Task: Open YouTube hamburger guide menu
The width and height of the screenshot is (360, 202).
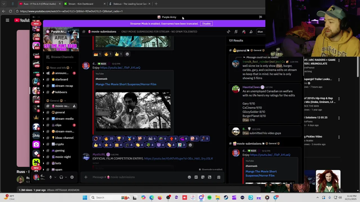Action: click(x=8, y=20)
